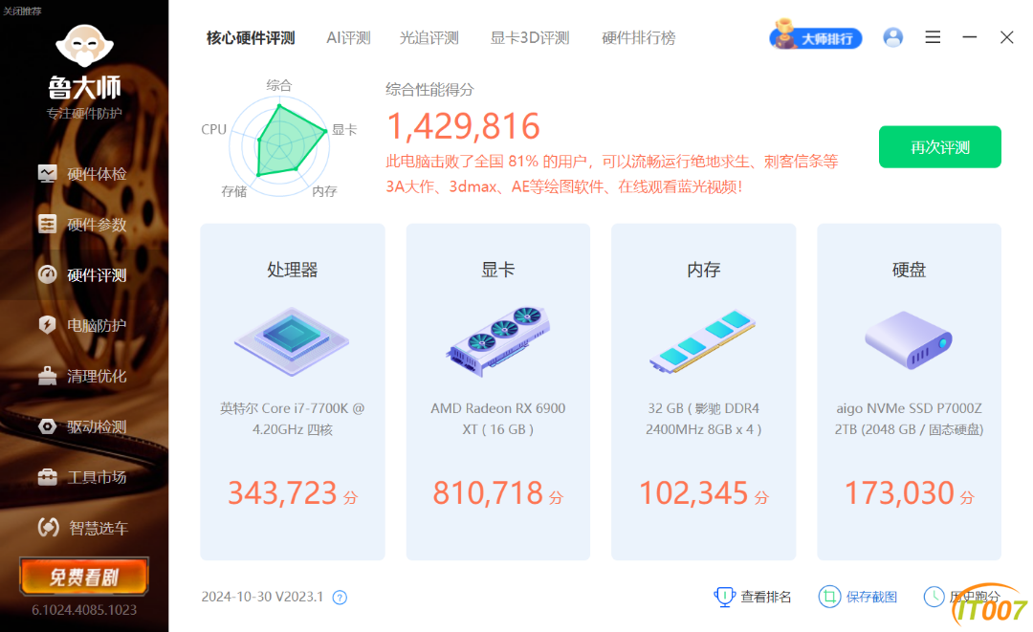Click the 保存截图 link
The width and height of the screenshot is (1033, 632).
click(858, 597)
